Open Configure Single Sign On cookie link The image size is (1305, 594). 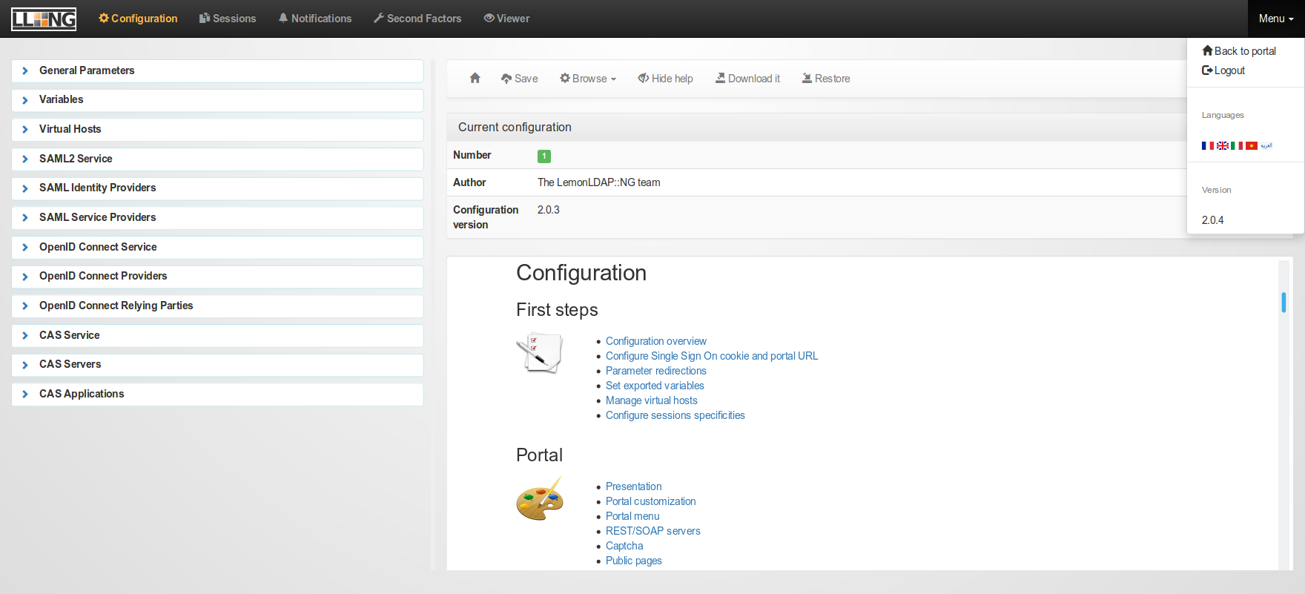(712, 356)
